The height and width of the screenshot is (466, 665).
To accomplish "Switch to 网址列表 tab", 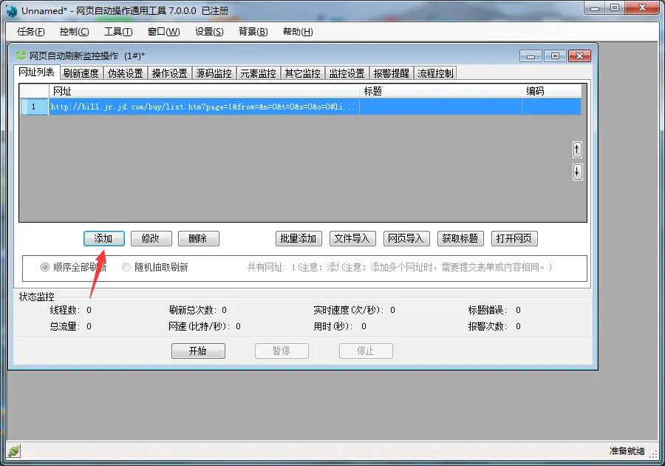I will (x=36, y=72).
